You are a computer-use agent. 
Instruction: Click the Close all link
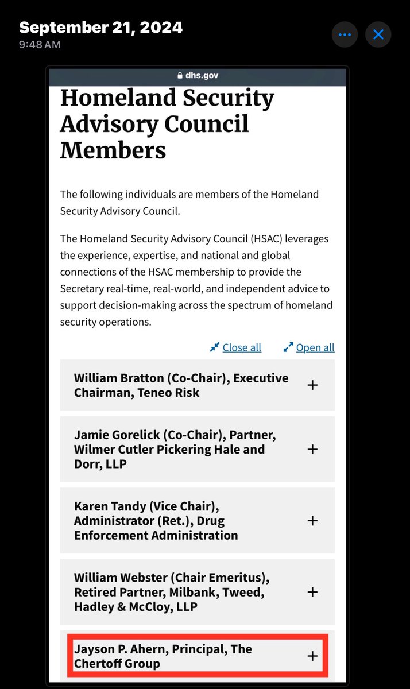tap(242, 347)
